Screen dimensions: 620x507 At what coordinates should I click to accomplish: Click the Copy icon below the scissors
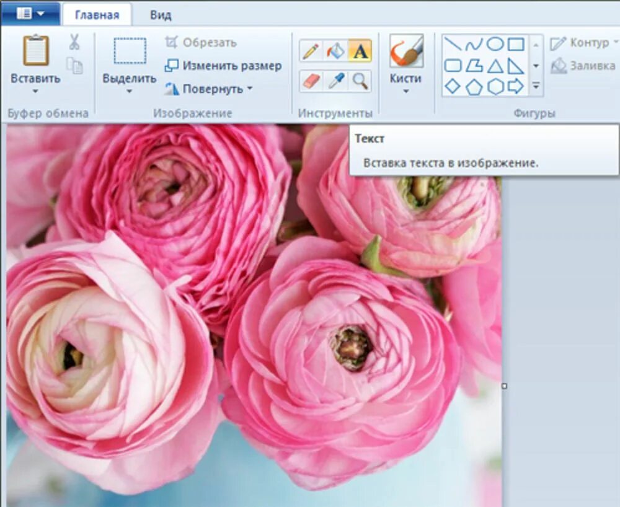74,66
